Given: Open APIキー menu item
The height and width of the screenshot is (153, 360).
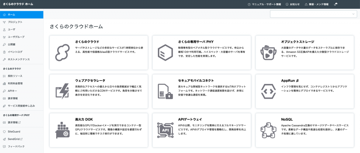Looking at the screenshot, I should point(21,91).
